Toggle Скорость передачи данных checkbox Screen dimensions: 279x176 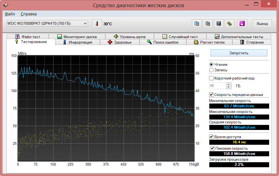(x=211, y=95)
